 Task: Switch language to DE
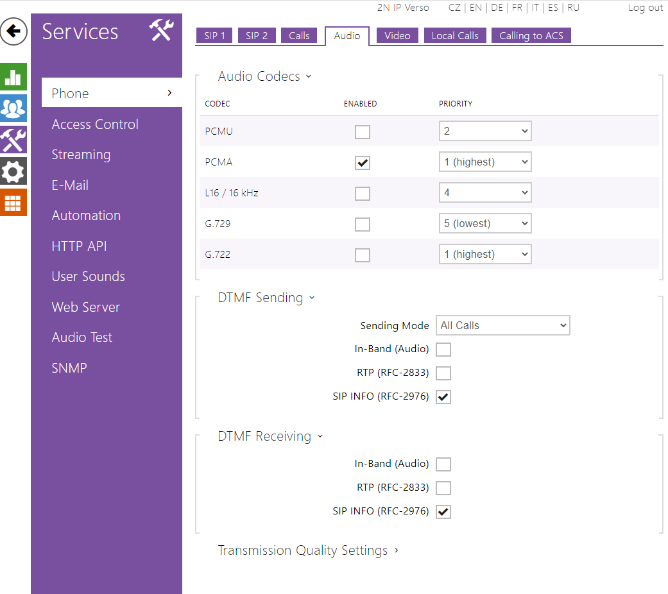(x=497, y=8)
